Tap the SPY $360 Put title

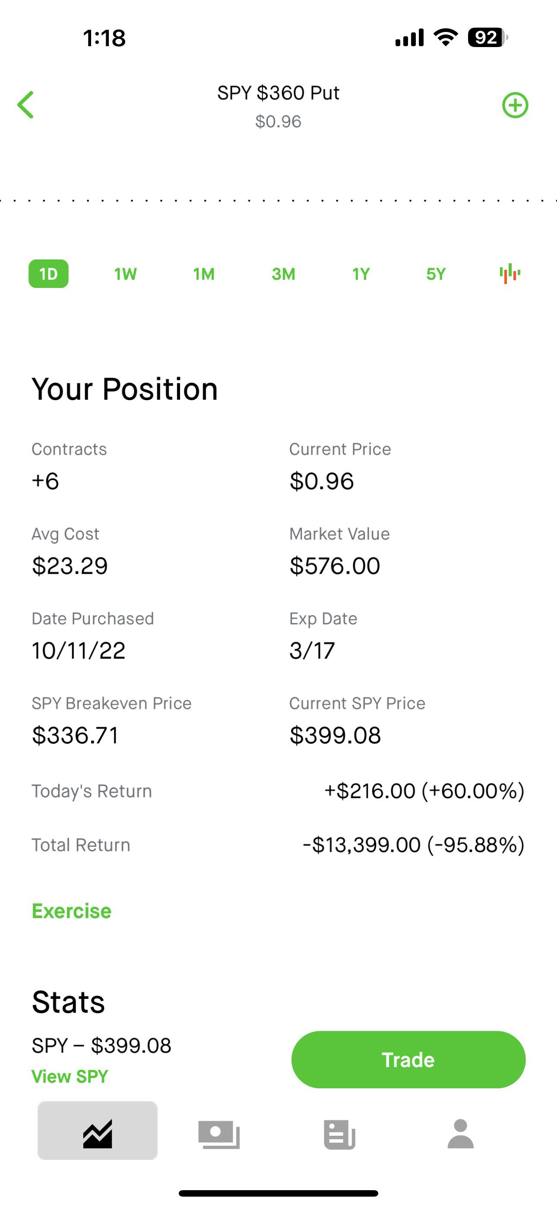coord(278,93)
